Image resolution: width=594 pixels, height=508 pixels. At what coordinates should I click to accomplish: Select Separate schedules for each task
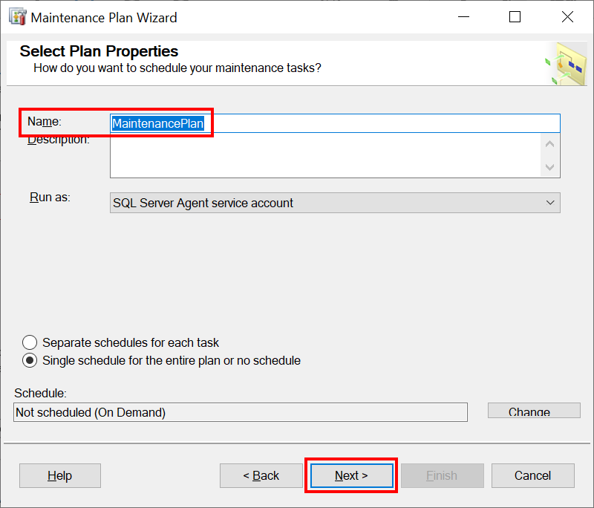point(30,342)
